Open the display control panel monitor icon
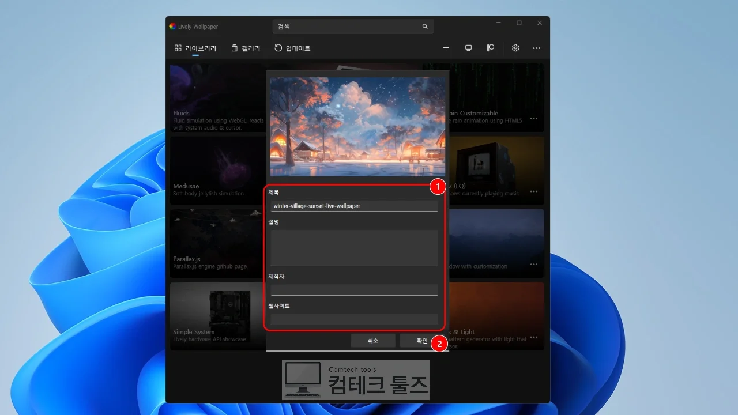Image resolution: width=738 pixels, height=415 pixels. 468,48
